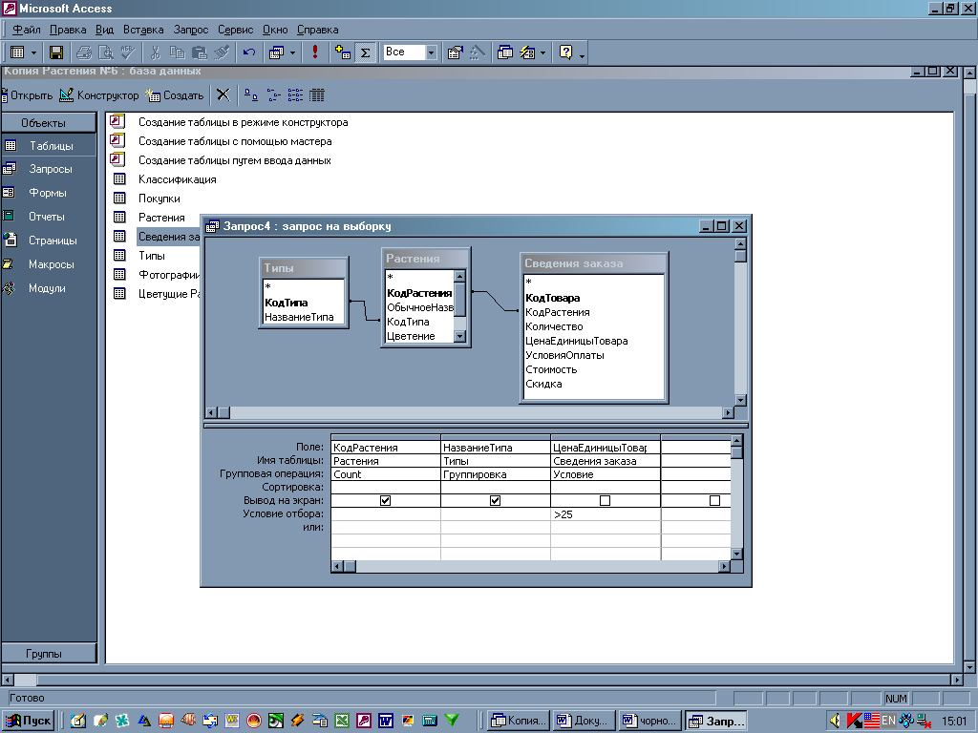This screenshot has width=978, height=733.
Task: Select the Покупки table
Action: (159, 199)
